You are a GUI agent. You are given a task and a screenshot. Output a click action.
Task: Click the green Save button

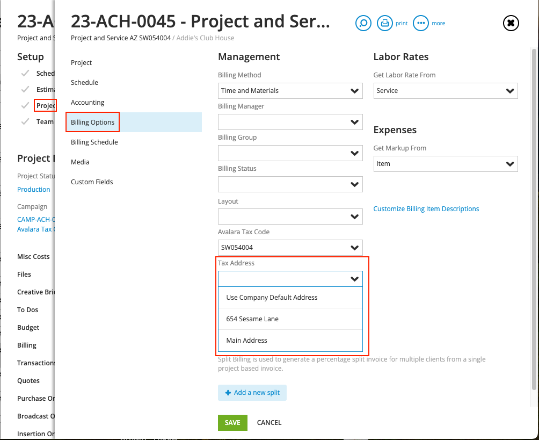click(232, 423)
